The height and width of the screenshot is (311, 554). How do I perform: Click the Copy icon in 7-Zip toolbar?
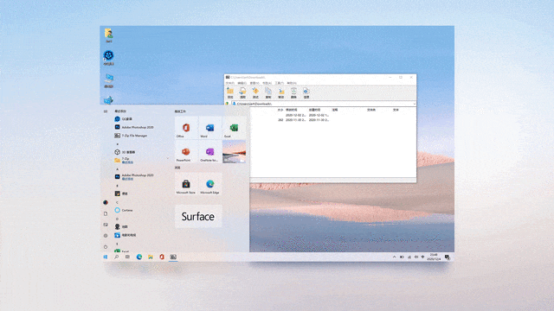tap(268, 93)
